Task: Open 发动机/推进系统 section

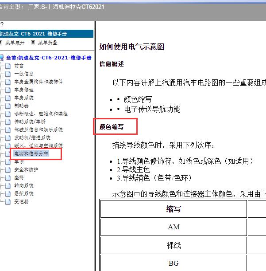Action: (32, 137)
